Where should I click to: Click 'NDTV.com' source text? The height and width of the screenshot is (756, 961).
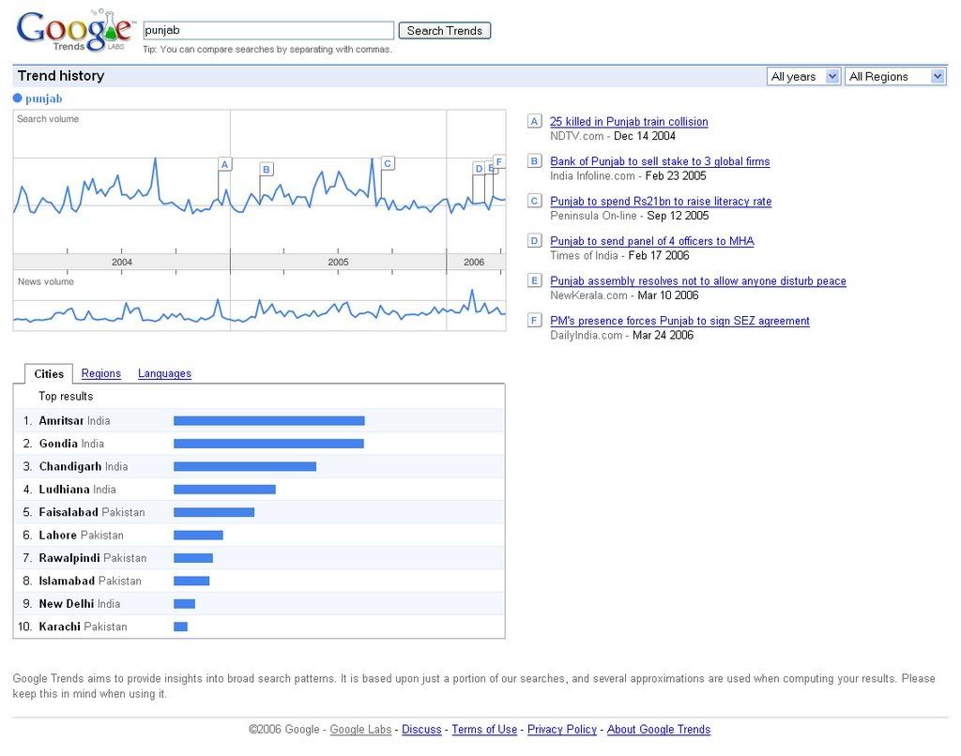pyautogui.click(x=577, y=136)
